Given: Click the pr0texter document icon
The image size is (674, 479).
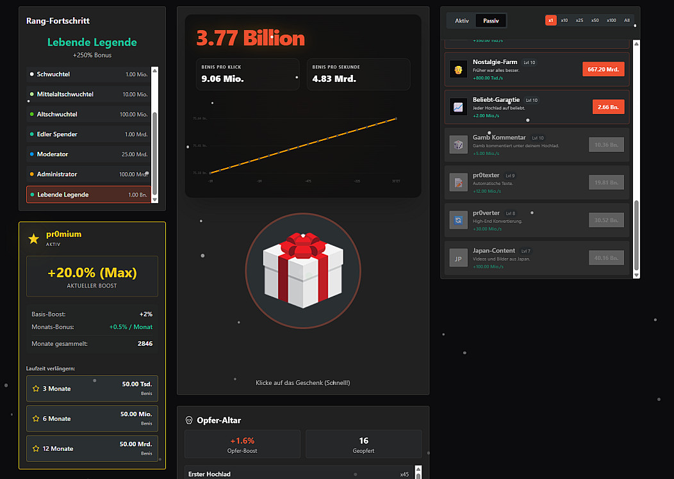Looking at the screenshot, I should click(458, 183).
